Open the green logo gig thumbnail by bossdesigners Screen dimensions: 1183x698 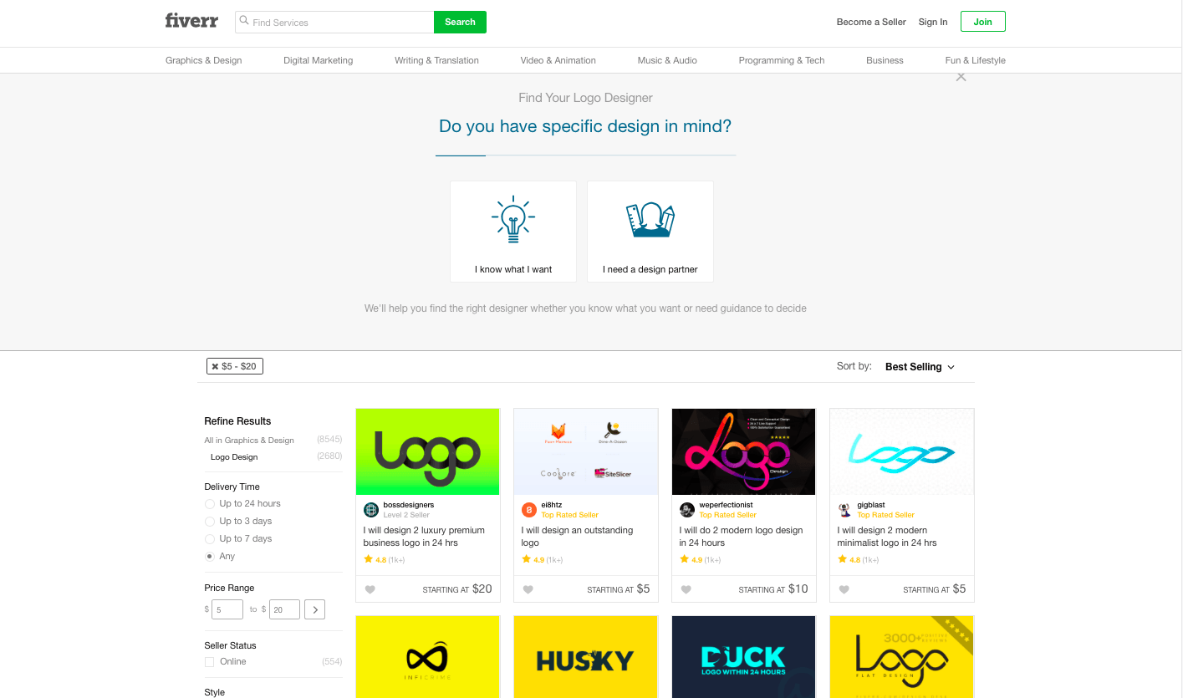[x=428, y=451]
